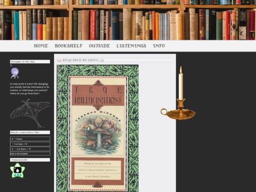The image size is (256, 192).
Task: Open the first 'or here' link
Action: (30, 144)
